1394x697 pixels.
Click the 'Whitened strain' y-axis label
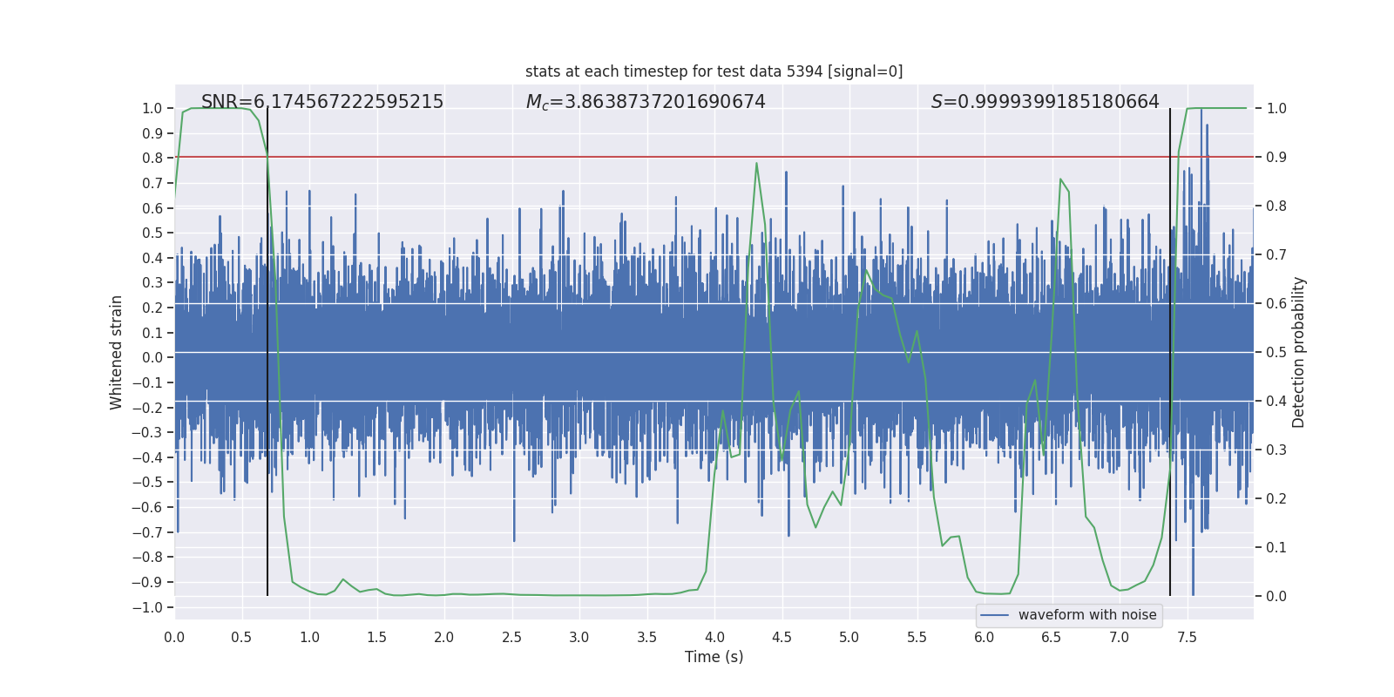point(117,353)
